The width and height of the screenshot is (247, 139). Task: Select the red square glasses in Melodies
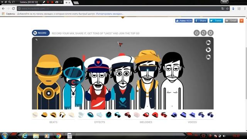click(164, 115)
